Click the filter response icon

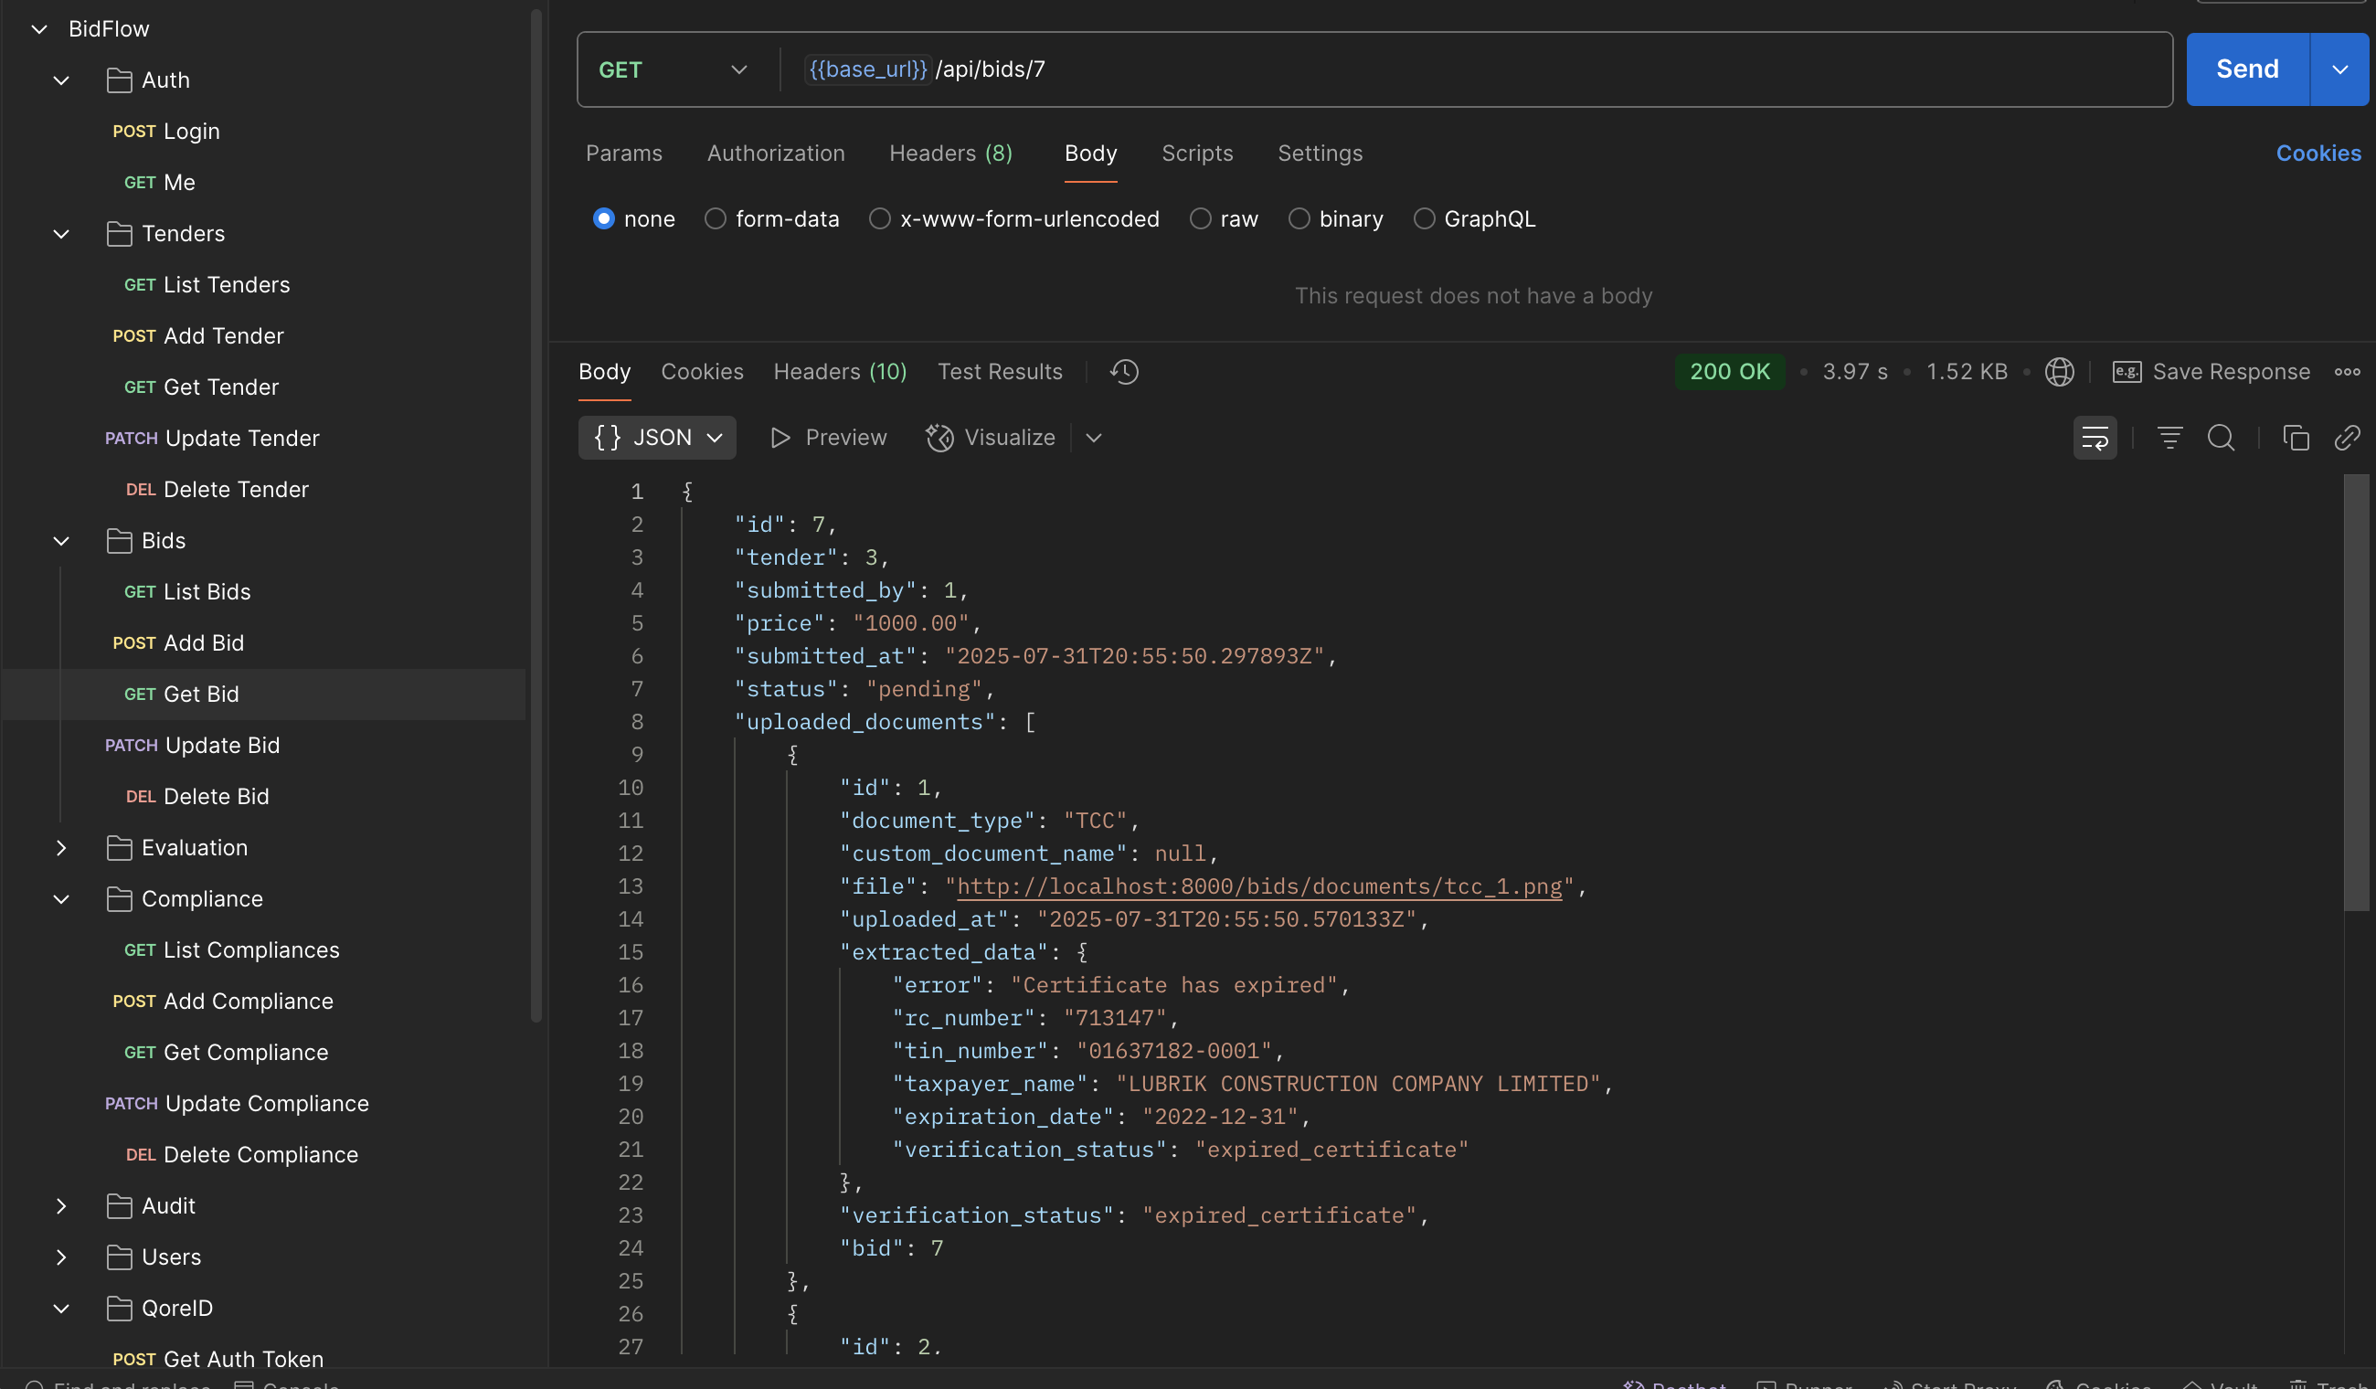pos(2169,438)
